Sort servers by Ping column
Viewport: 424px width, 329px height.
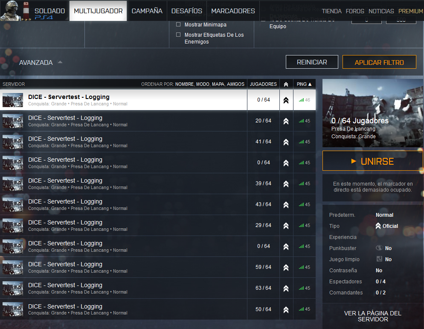pos(304,84)
